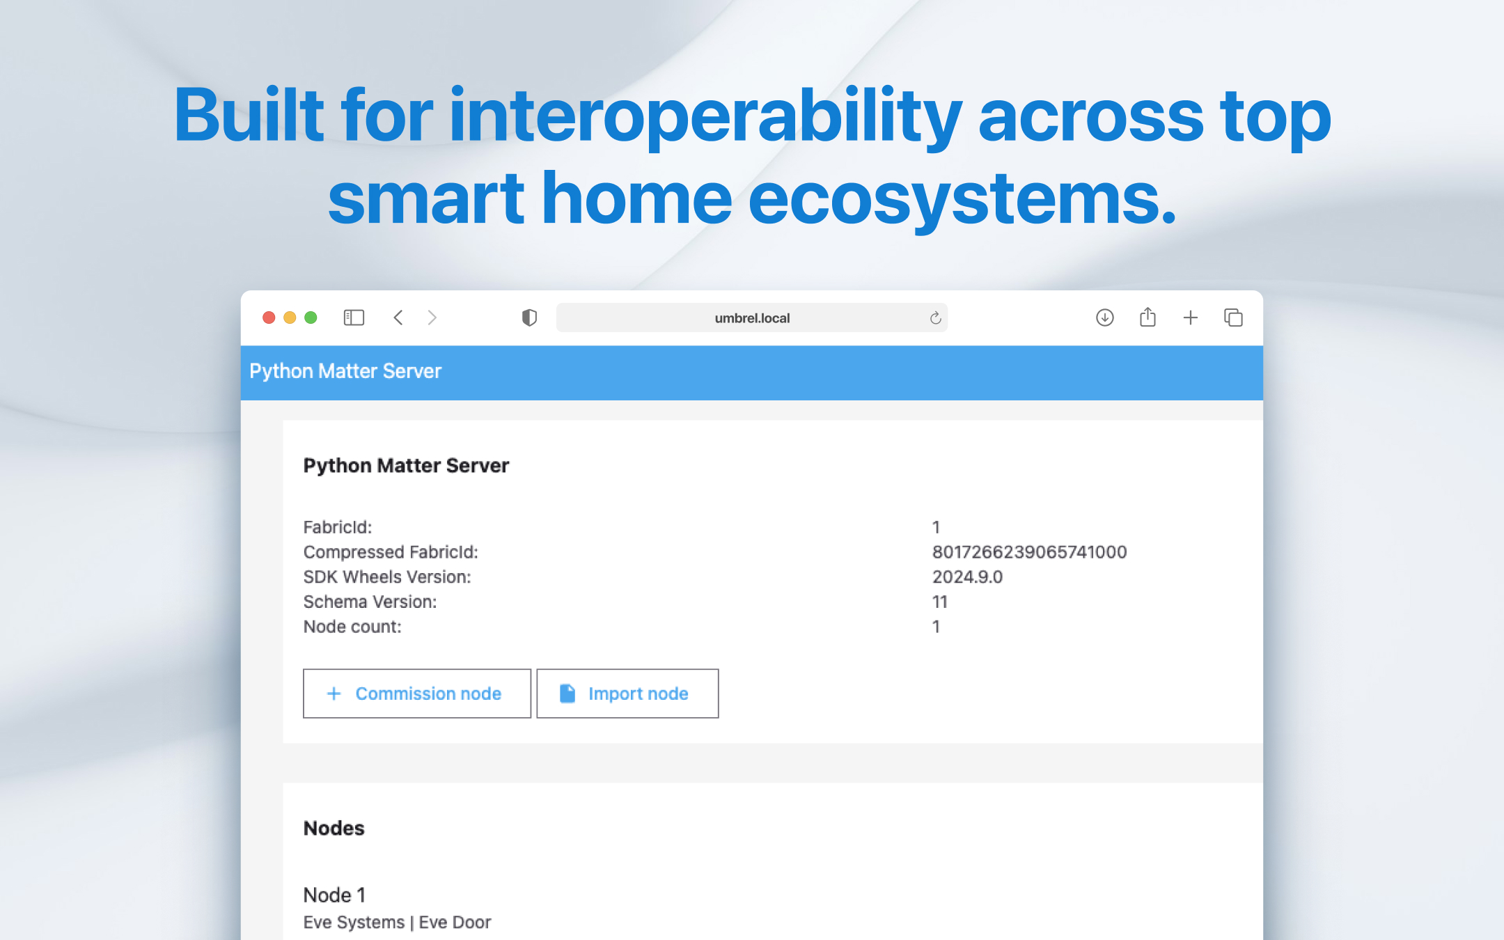Image resolution: width=1504 pixels, height=940 pixels.
Task: Click the yellow minimize traffic light
Action: point(290,317)
